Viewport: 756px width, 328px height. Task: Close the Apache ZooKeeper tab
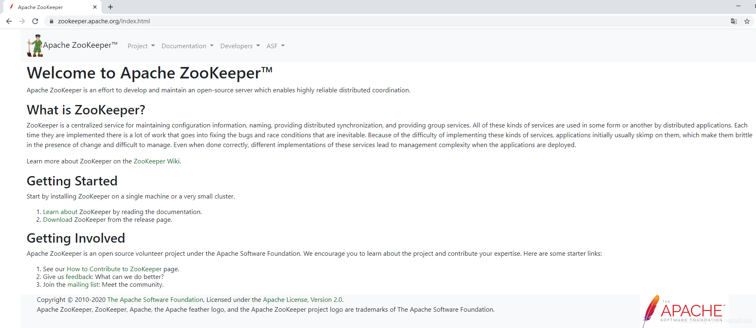(95, 7)
